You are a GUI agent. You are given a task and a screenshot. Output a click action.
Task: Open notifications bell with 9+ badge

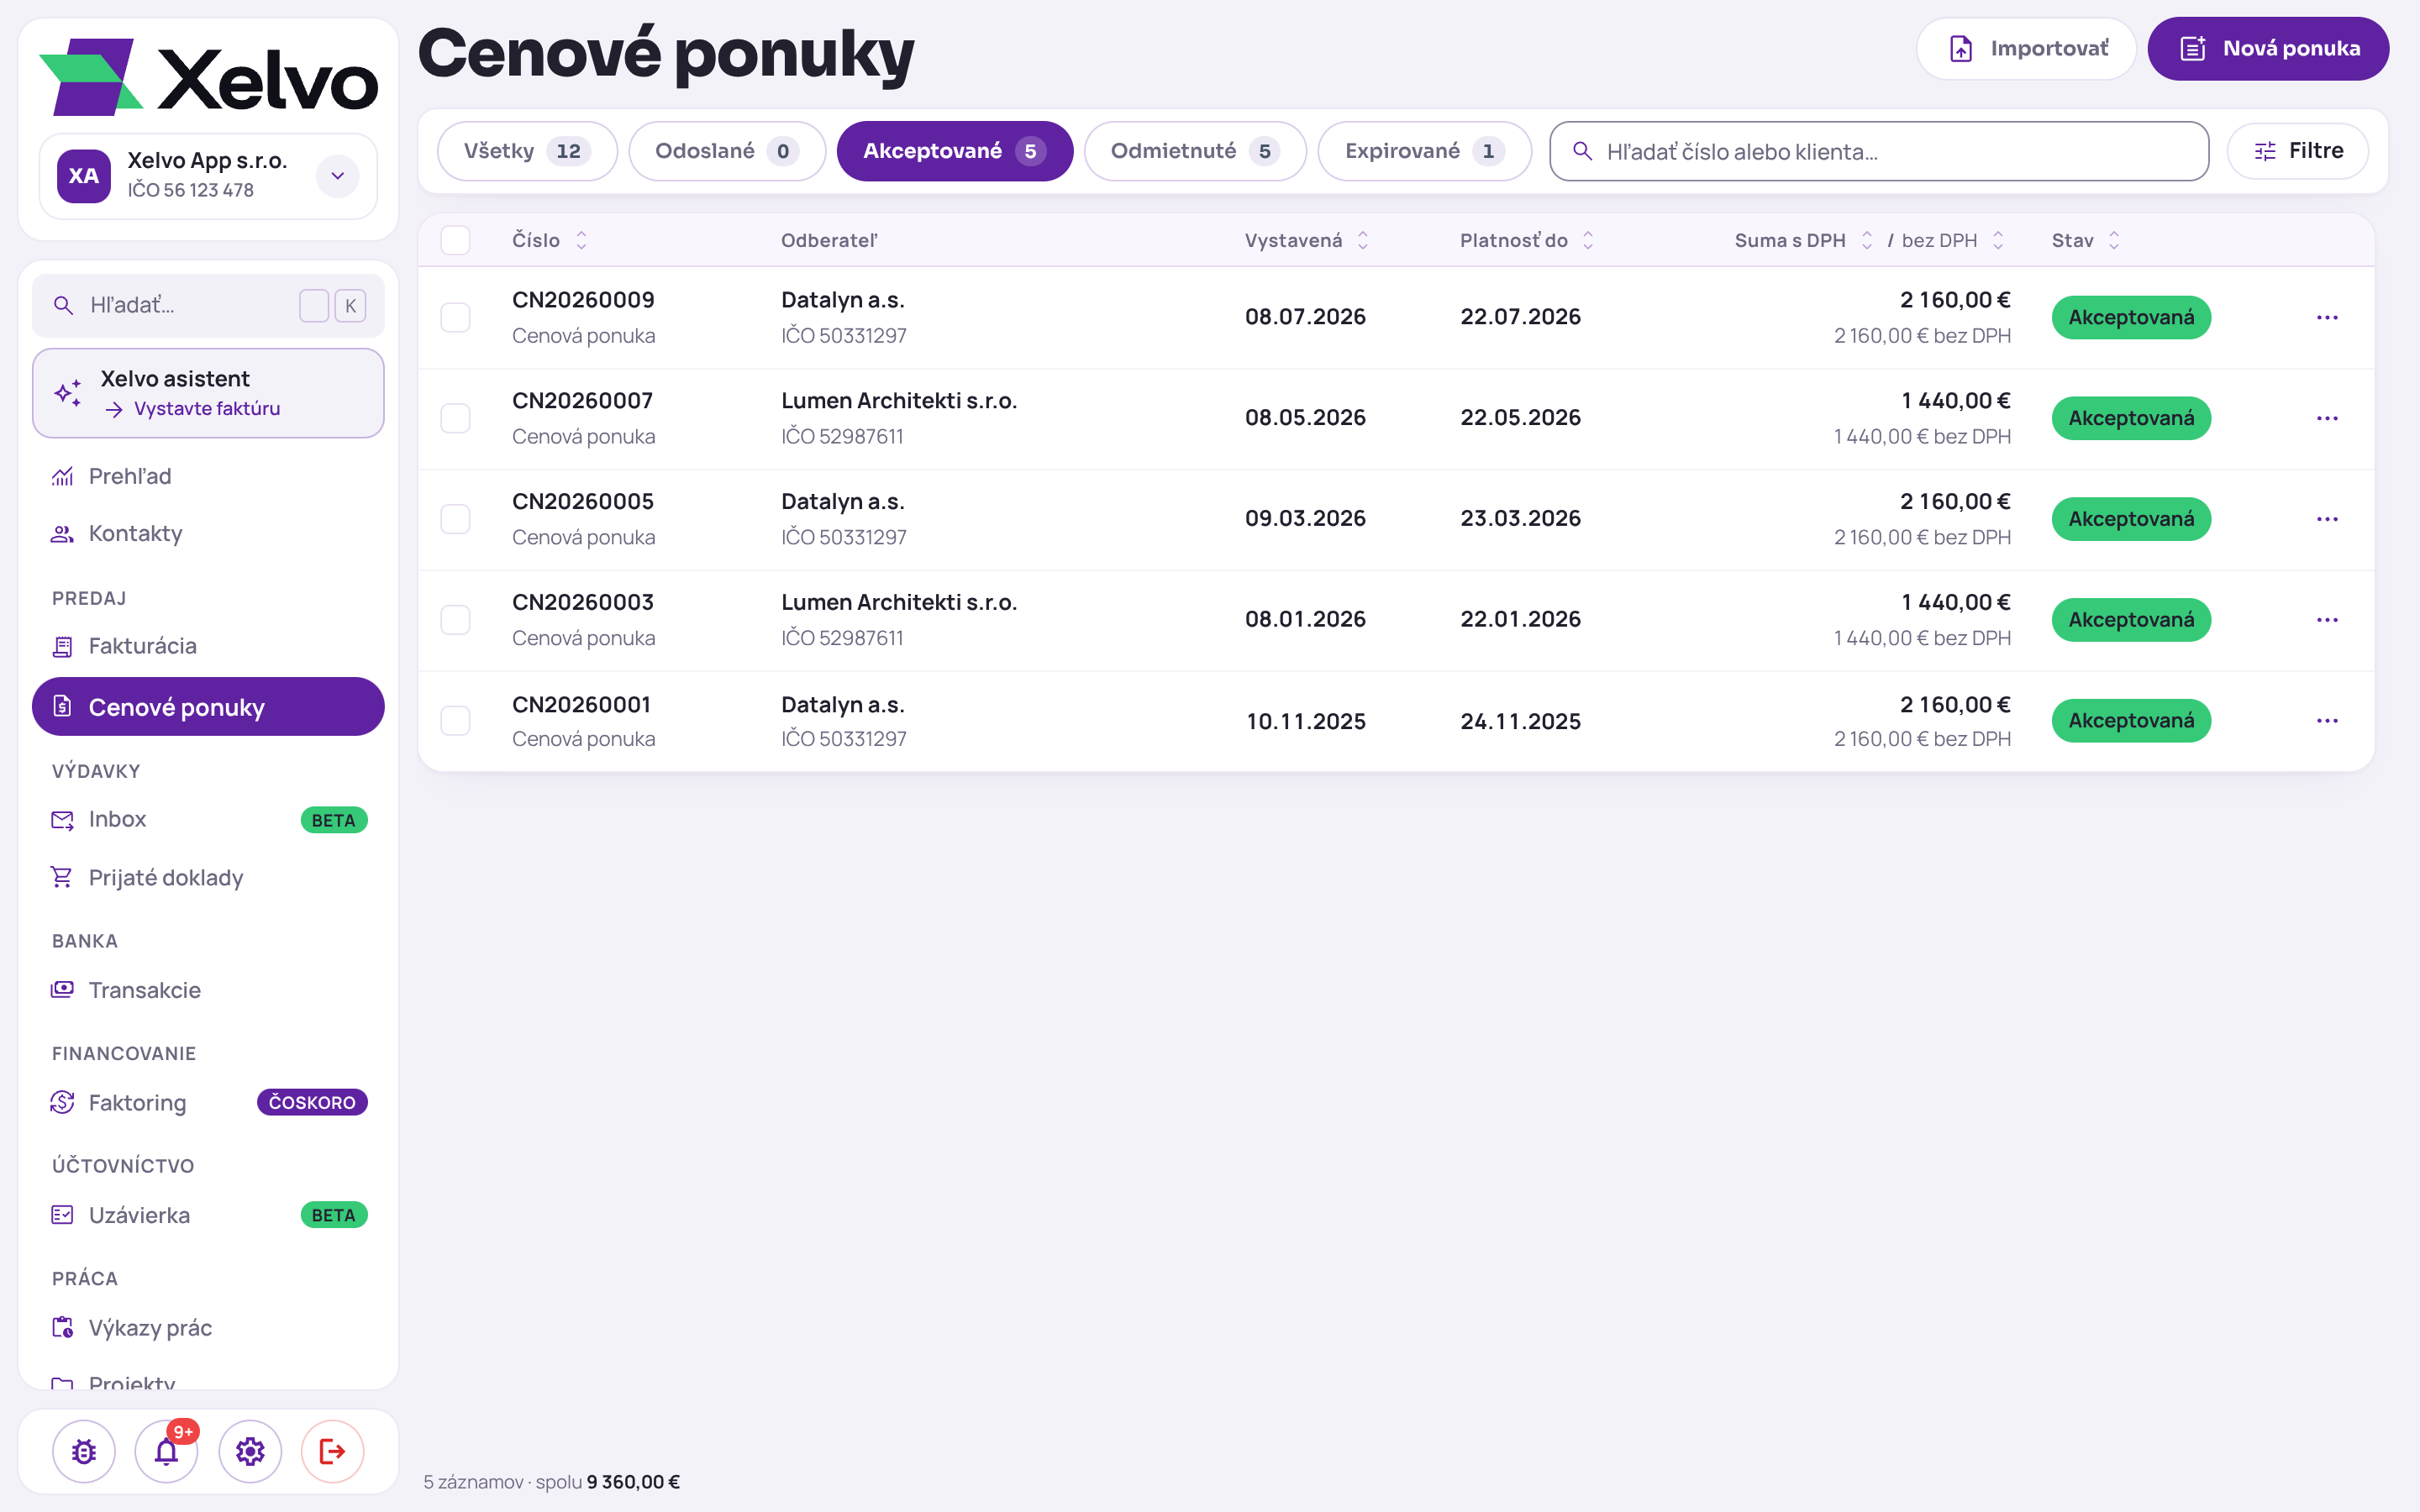pyautogui.click(x=167, y=1451)
